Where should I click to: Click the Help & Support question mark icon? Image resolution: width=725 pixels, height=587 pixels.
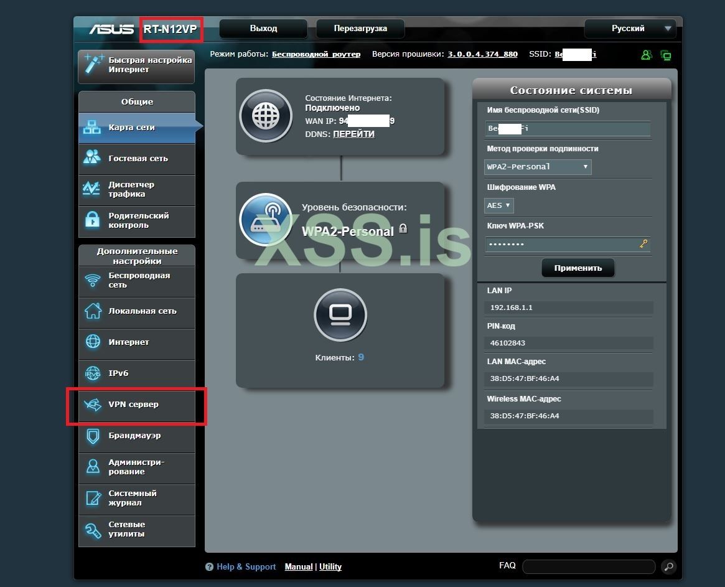(210, 566)
